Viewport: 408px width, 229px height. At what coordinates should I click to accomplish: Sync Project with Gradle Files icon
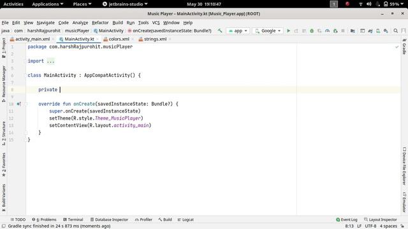click(370, 31)
